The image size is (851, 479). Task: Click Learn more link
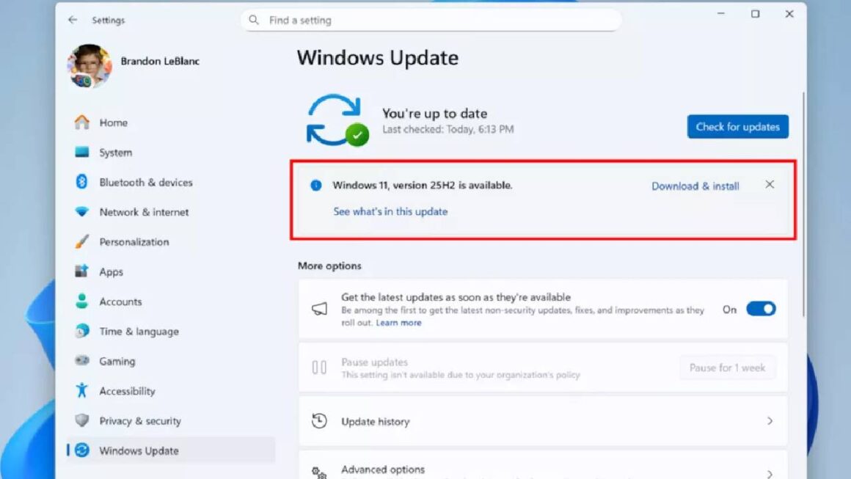point(398,323)
